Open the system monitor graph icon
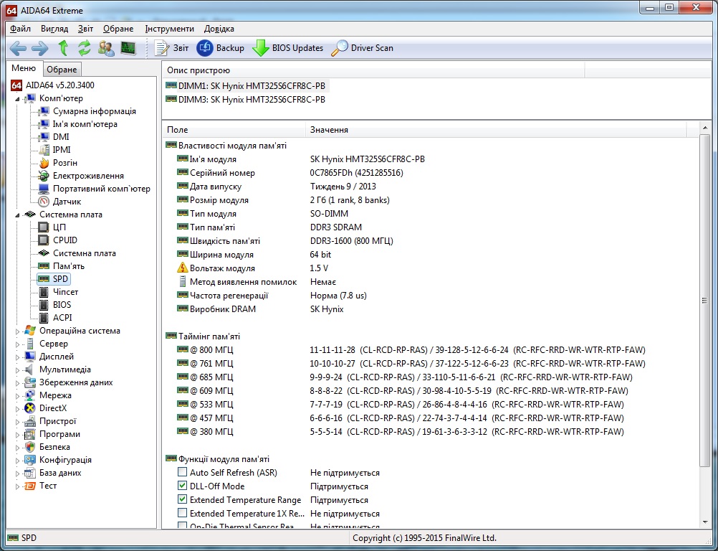Image resolution: width=718 pixels, height=551 pixels. 128,48
